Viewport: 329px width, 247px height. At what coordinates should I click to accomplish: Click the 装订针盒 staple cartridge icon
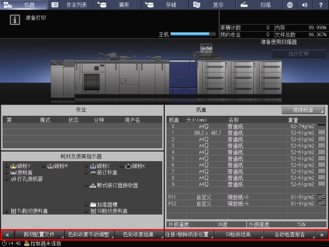(x=93, y=173)
